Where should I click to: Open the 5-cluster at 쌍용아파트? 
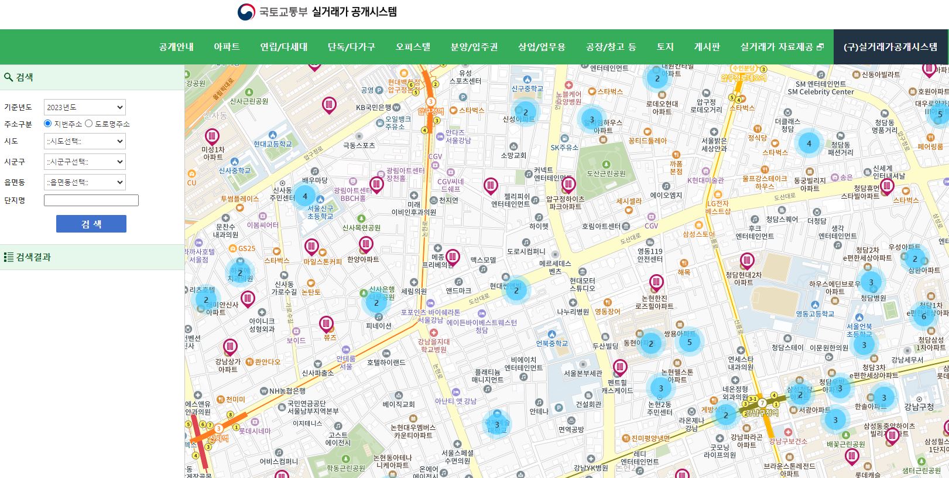pyautogui.click(x=689, y=342)
